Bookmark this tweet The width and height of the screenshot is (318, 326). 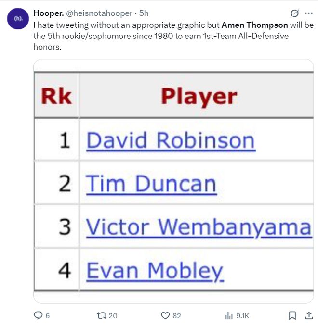coord(292,315)
